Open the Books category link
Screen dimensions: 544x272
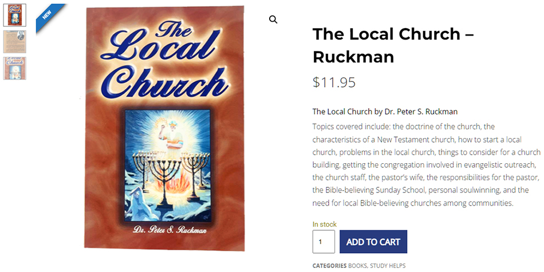[x=357, y=266]
